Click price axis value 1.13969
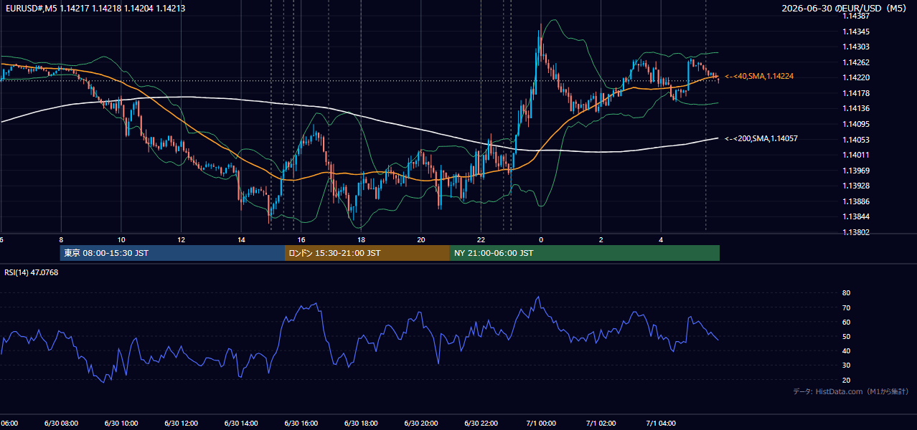The width and height of the screenshot is (917, 430). point(856,171)
